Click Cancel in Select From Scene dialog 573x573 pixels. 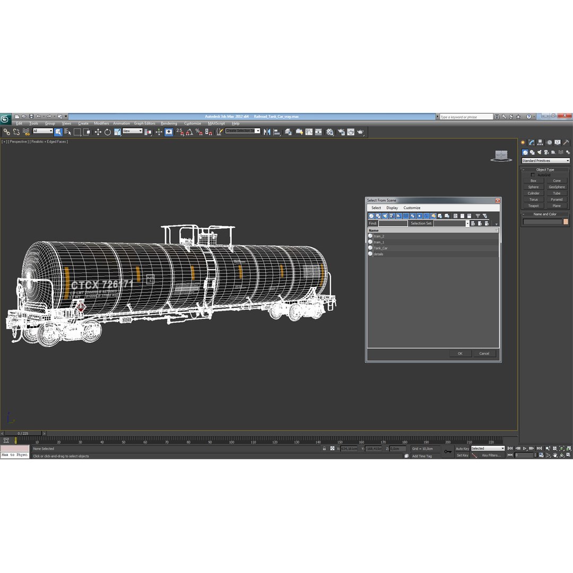(484, 353)
